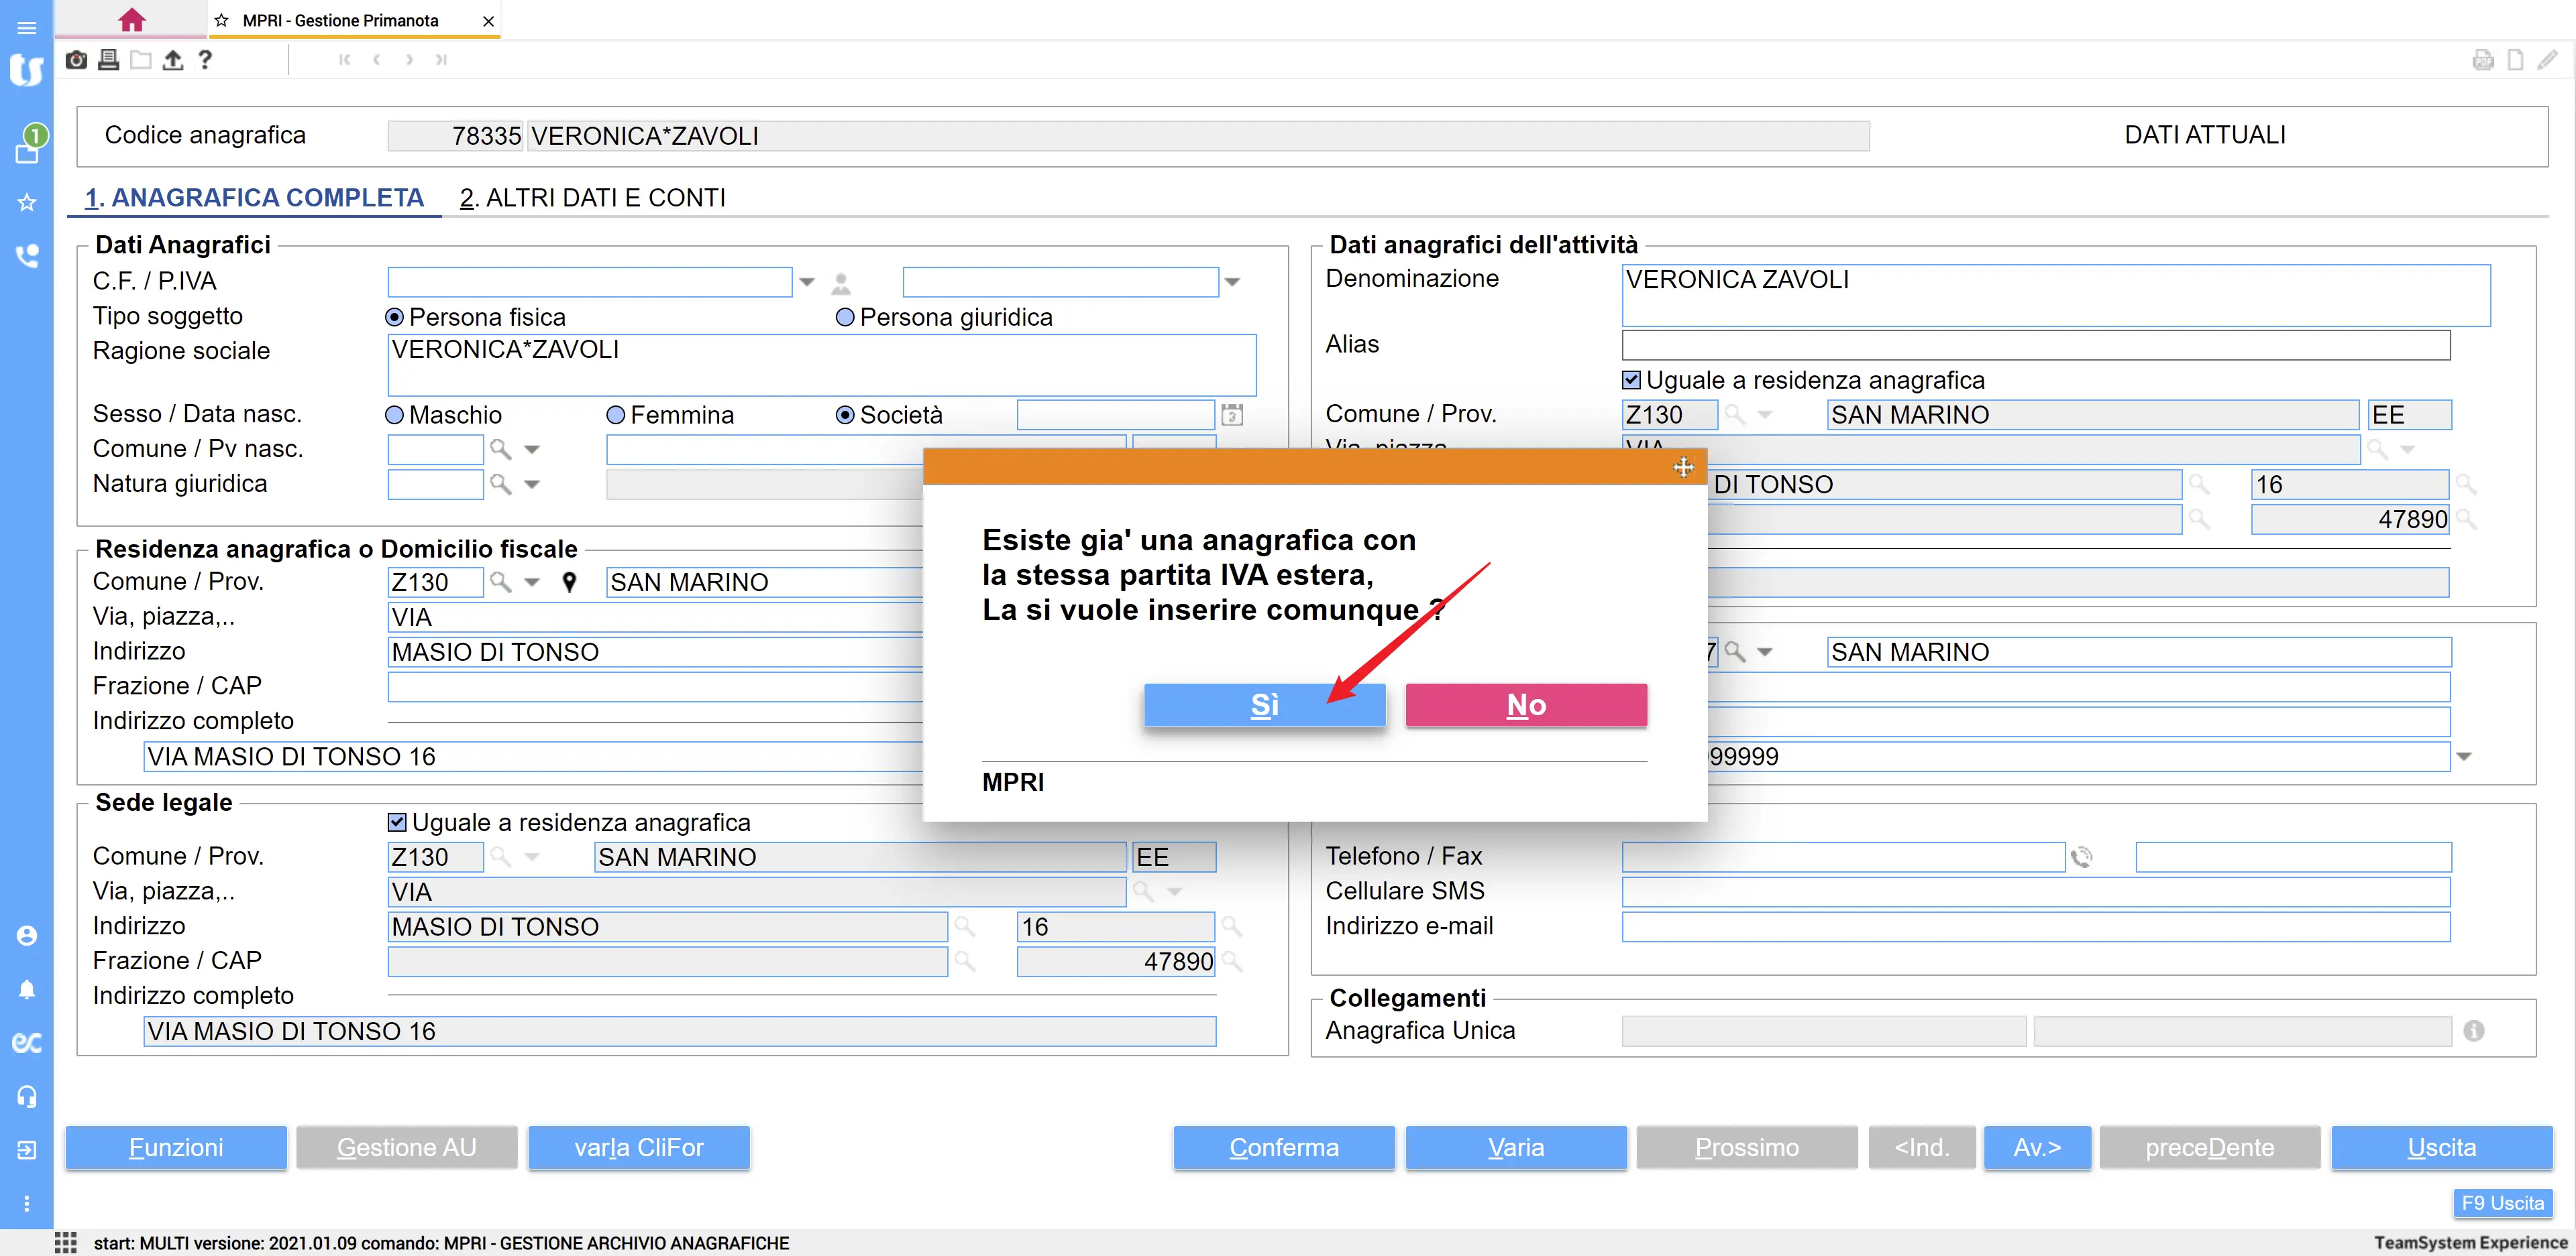2576x1256 pixels.
Task: Click the printer icon in the toolbar
Action: pyautogui.click(x=108, y=60)
